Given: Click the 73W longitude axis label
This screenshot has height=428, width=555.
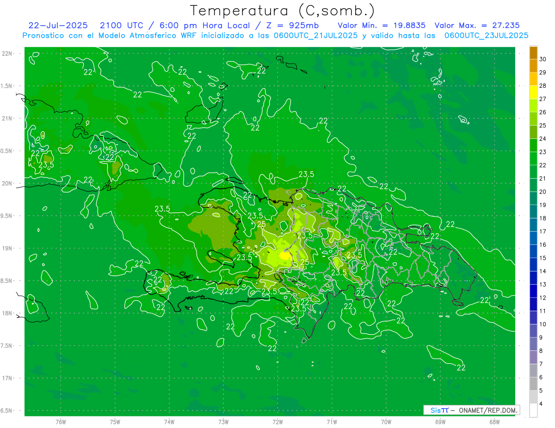Looking at the screenshot, I should tap(223, 422).
